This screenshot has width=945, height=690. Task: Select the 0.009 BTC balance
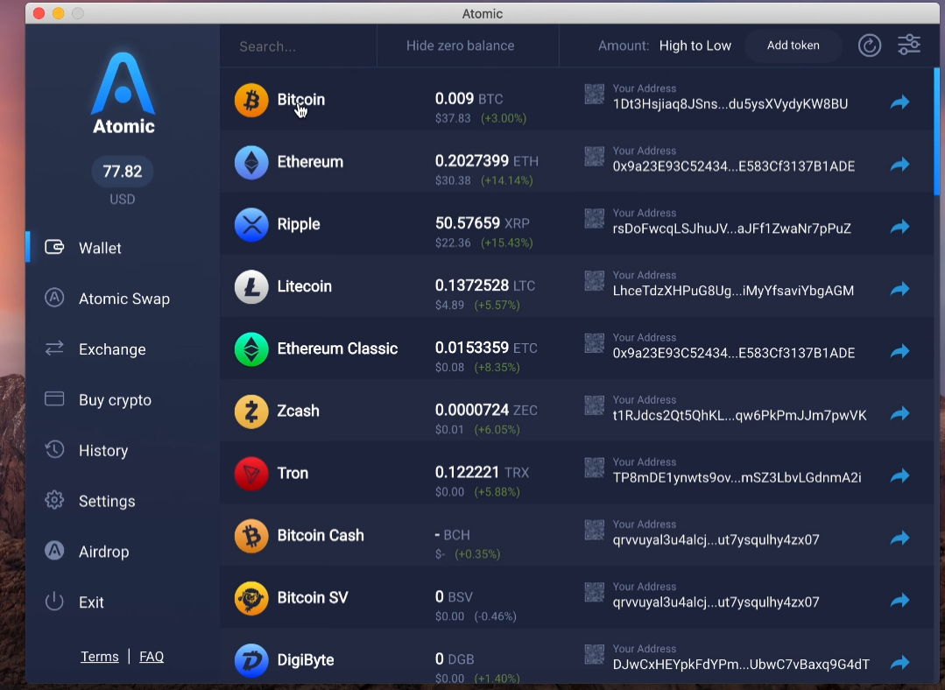[x=469, y=99]
